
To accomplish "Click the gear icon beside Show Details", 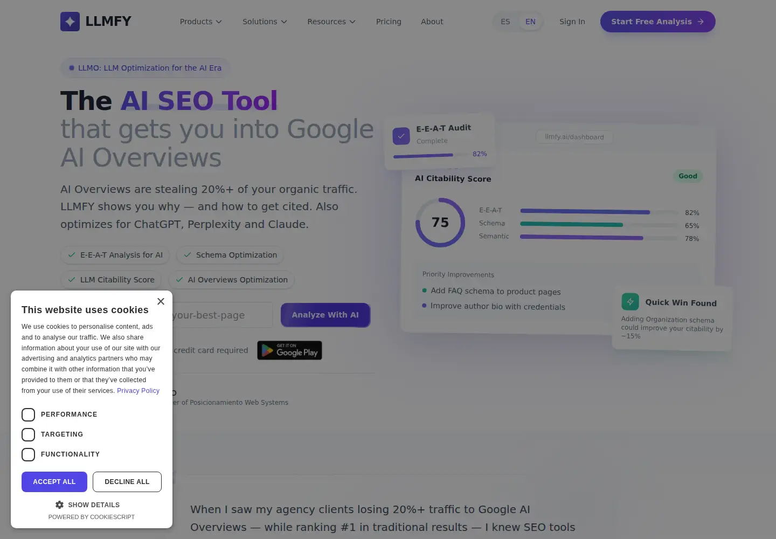I will 59,505.
